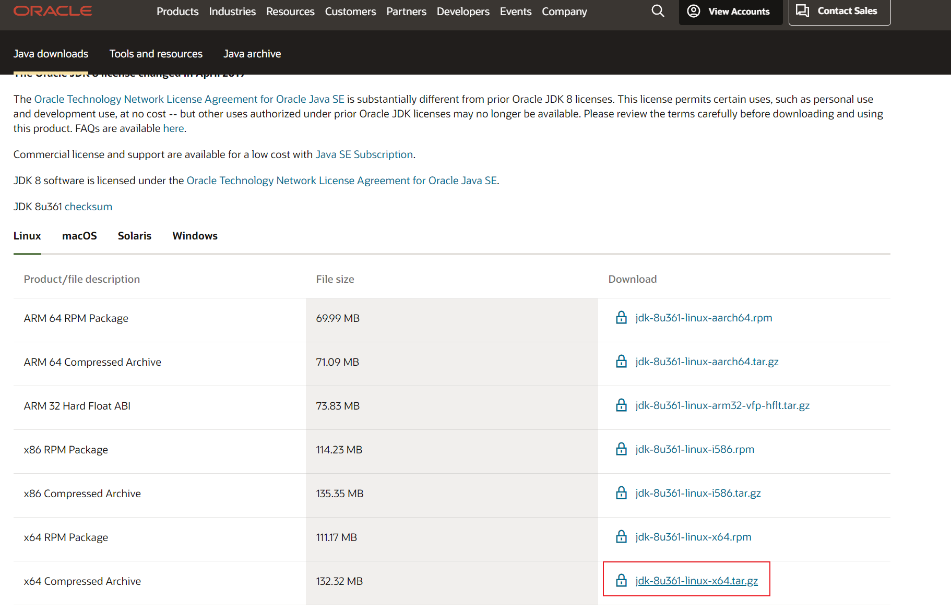The image size is (951, 612).
Task: Click the '111.17 MB' file size
Action: coord(337,537)
